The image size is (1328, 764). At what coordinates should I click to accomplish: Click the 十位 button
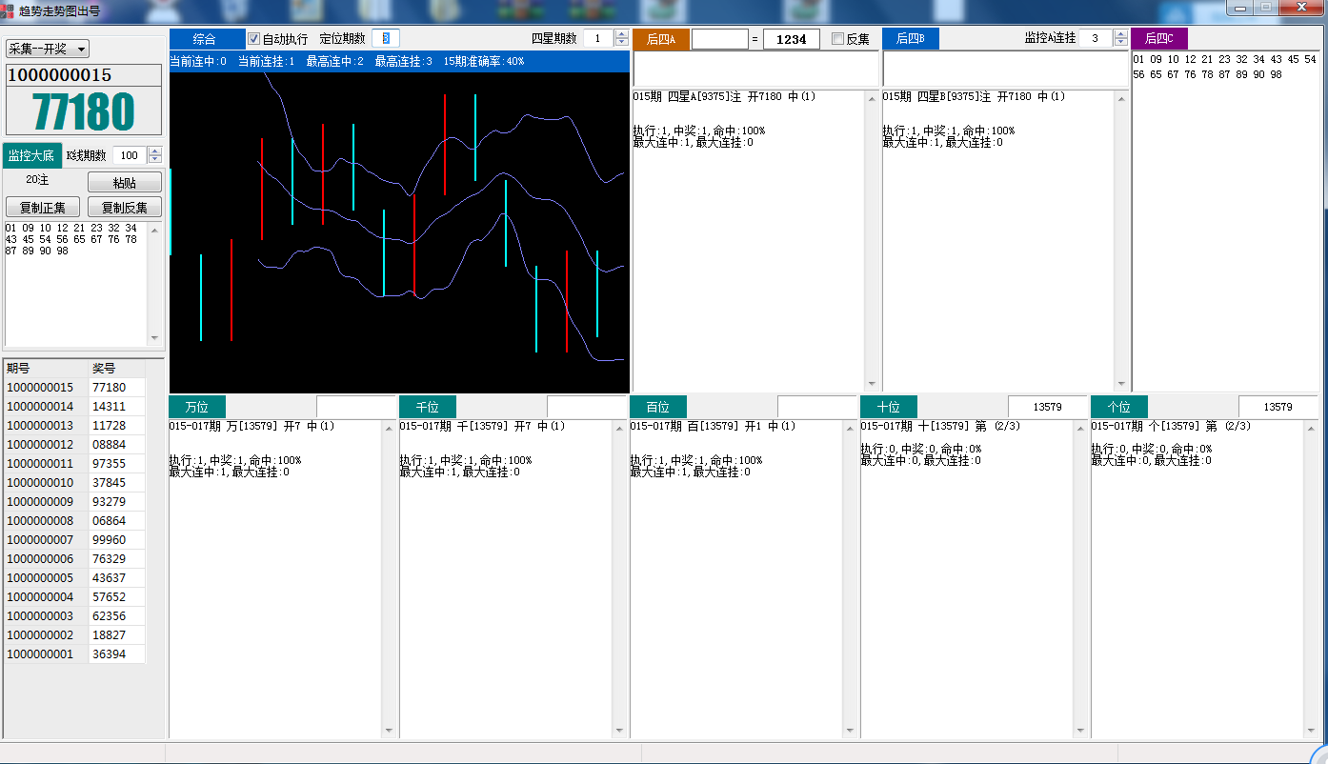click(888, 407)
